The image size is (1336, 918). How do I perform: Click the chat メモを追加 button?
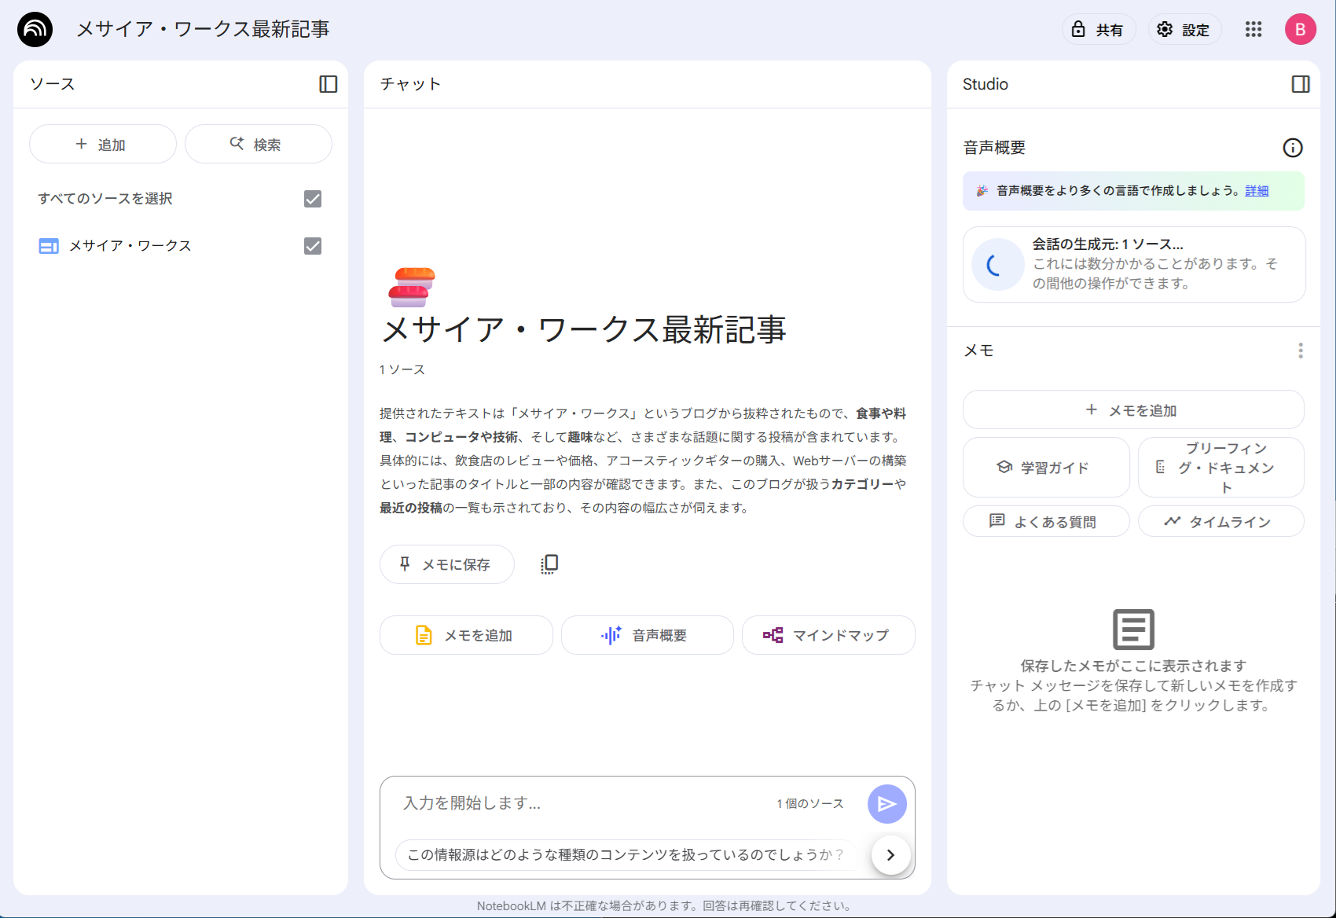pos(466,635)
